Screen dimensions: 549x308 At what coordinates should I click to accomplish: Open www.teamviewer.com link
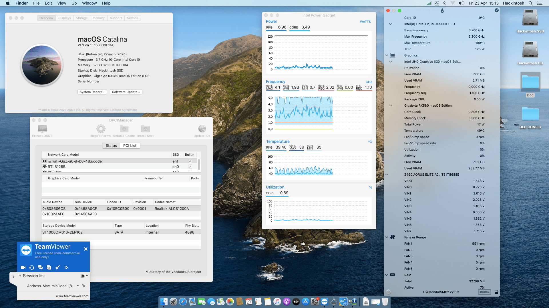click(x=72, y=296)
